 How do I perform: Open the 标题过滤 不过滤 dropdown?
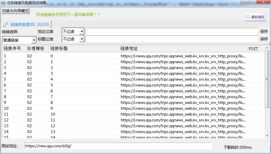82,39
